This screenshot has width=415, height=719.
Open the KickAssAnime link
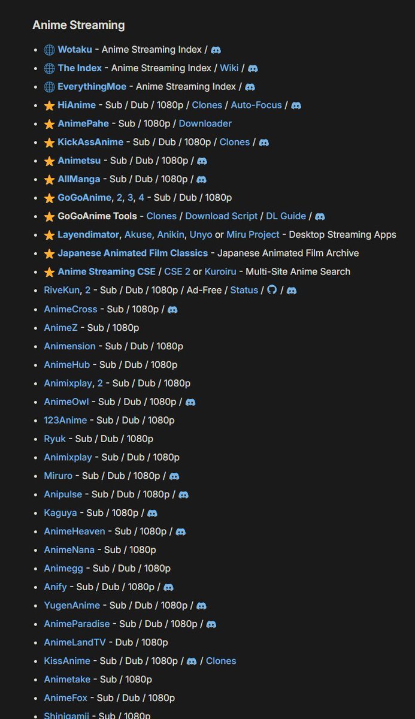coord(90,142)
